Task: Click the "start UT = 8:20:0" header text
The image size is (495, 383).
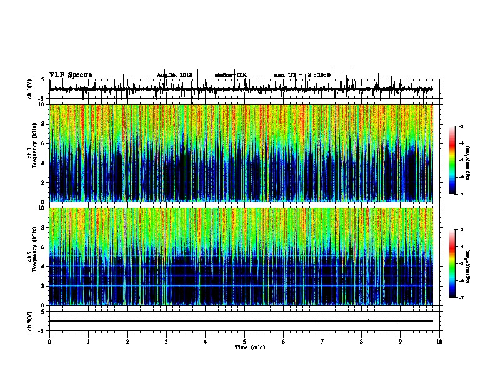Action: coord(302,75)
